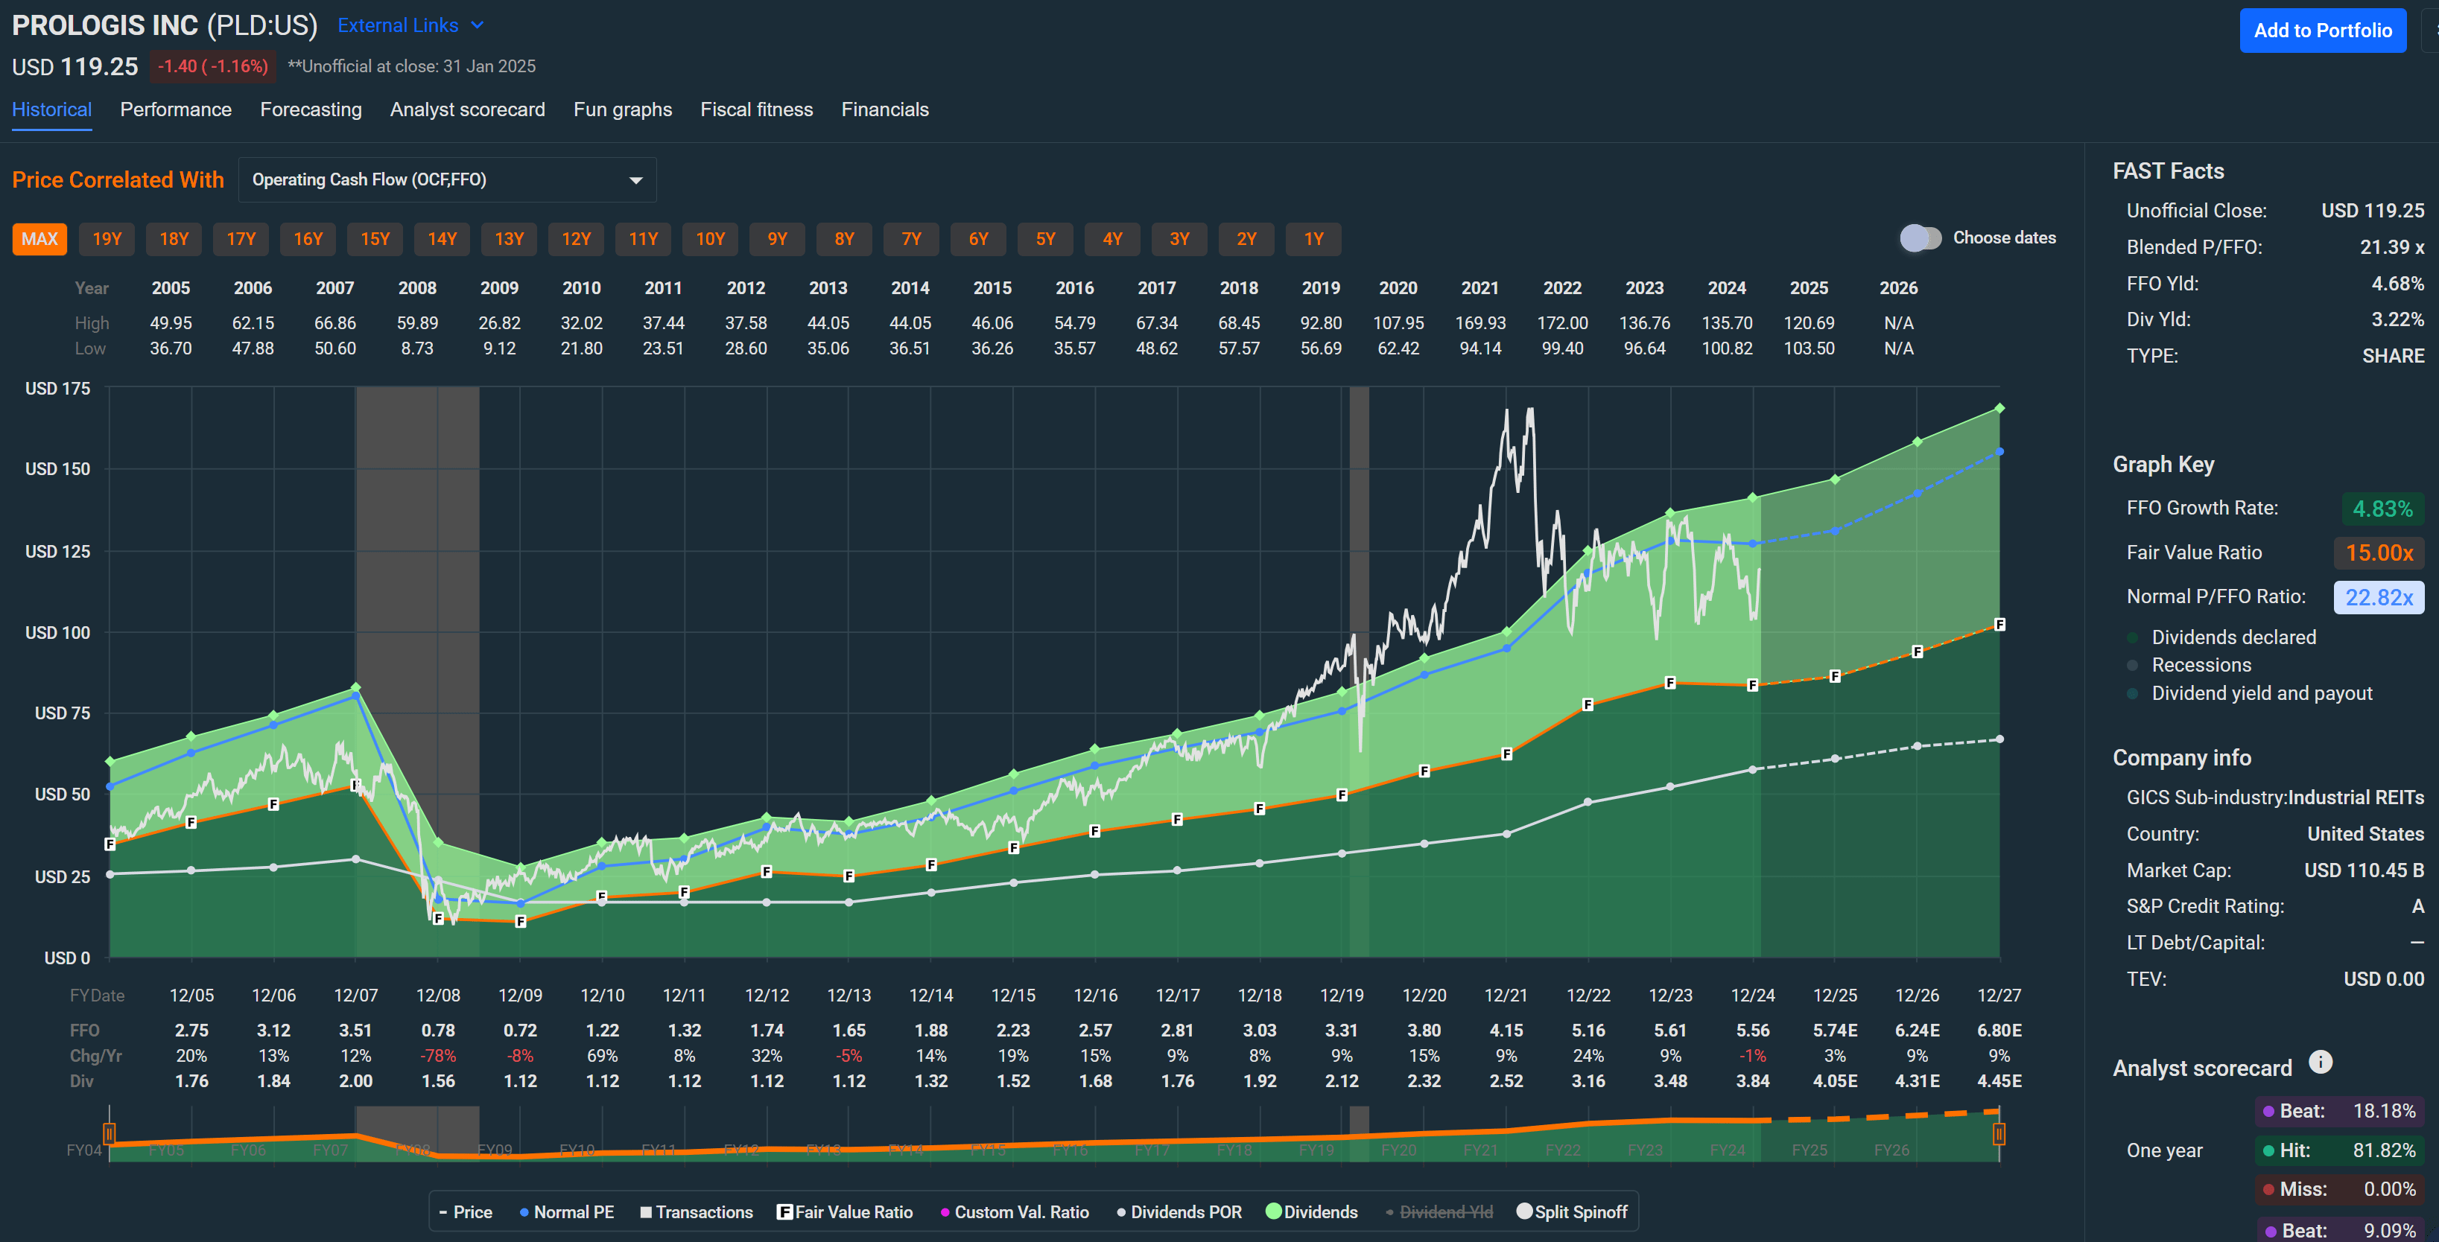The height and width of the screenshot is (1242, 2439).
Task: Switch to the Forecasting tab
Action: [x=311, y=109]
